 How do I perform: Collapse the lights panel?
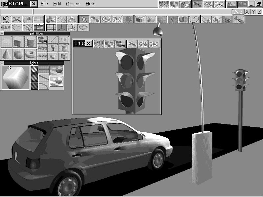tap(2, 63)
